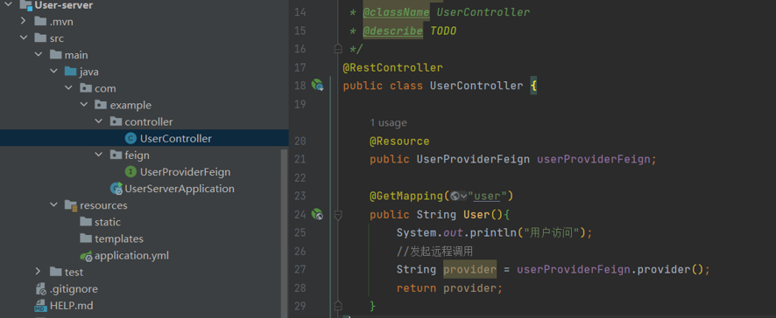
Task: Click the application.yml Spring config icon
Action: (87, 256)
